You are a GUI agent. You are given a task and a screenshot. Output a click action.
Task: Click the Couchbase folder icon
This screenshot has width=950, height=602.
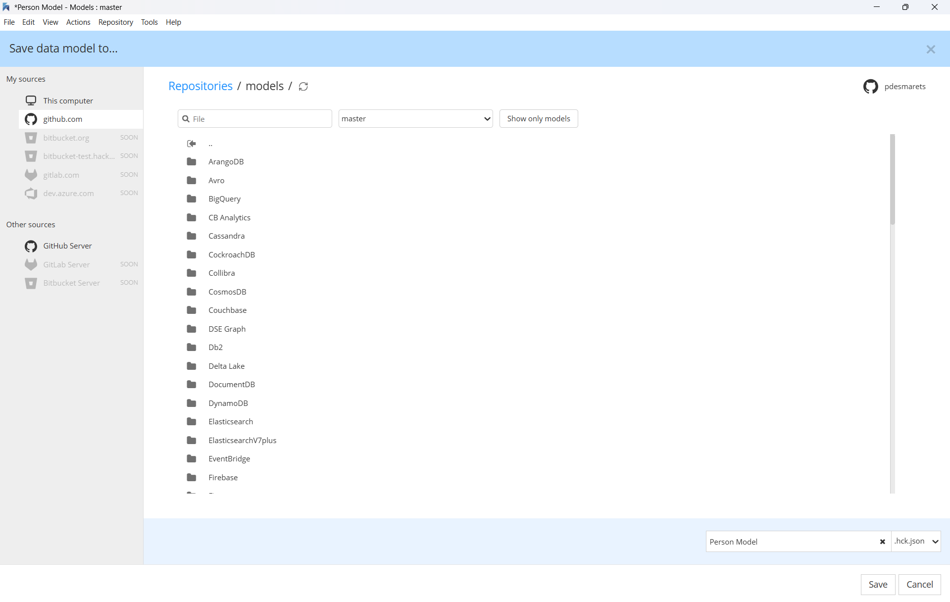(x=192, y=310)
